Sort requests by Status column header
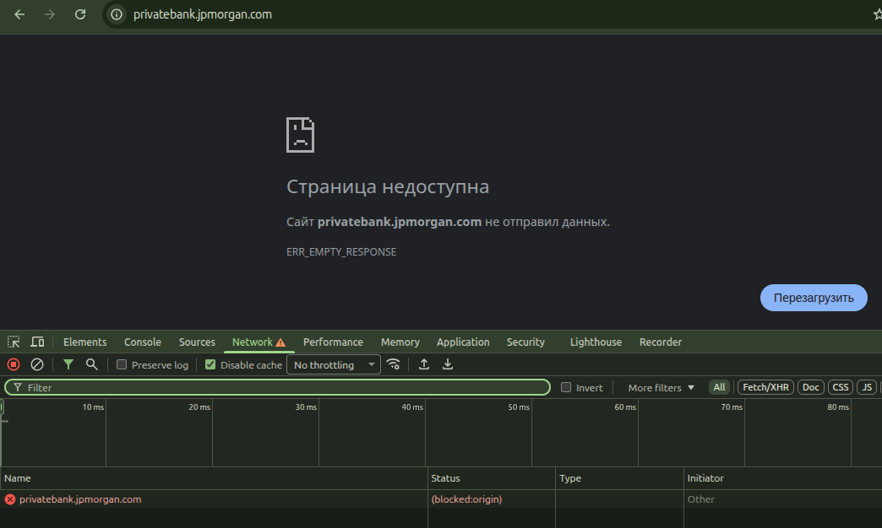The height and width of the screenshot is (528, 882). [492, 478]
